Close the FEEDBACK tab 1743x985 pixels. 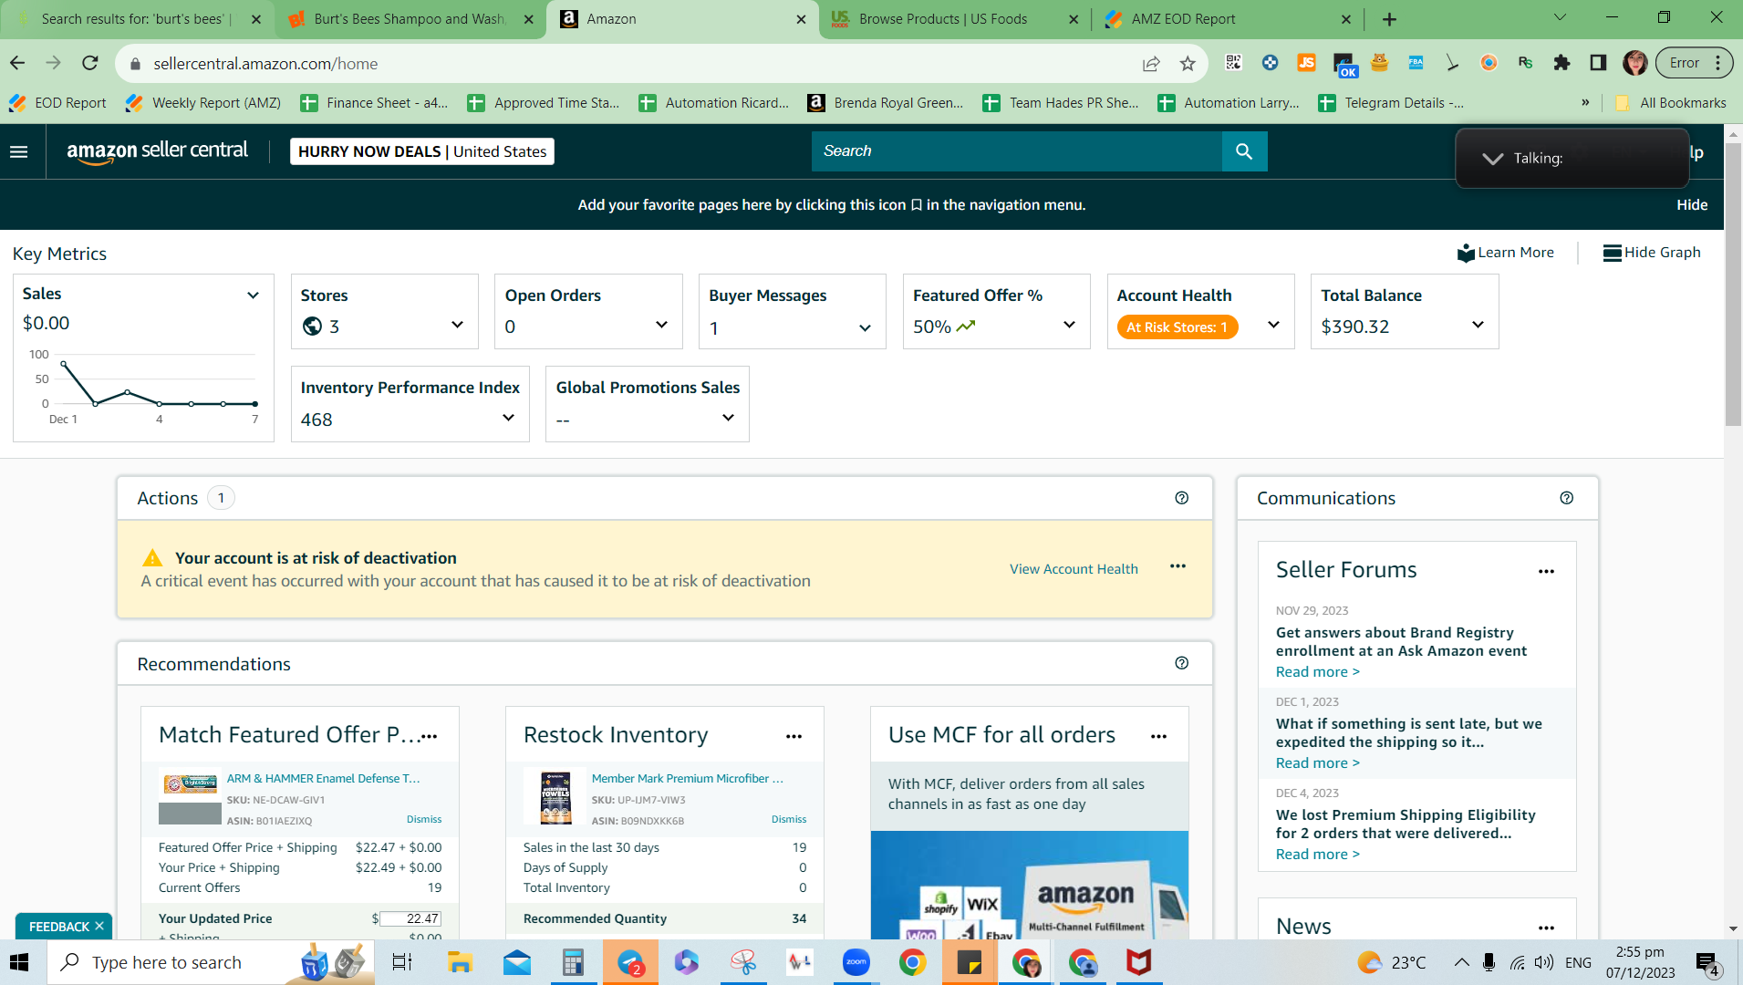coord(99,927)
